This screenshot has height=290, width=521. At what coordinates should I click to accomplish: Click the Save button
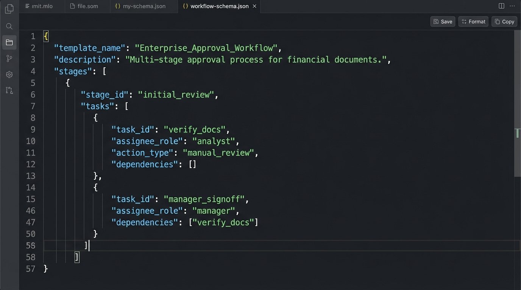tap(442, 22)
